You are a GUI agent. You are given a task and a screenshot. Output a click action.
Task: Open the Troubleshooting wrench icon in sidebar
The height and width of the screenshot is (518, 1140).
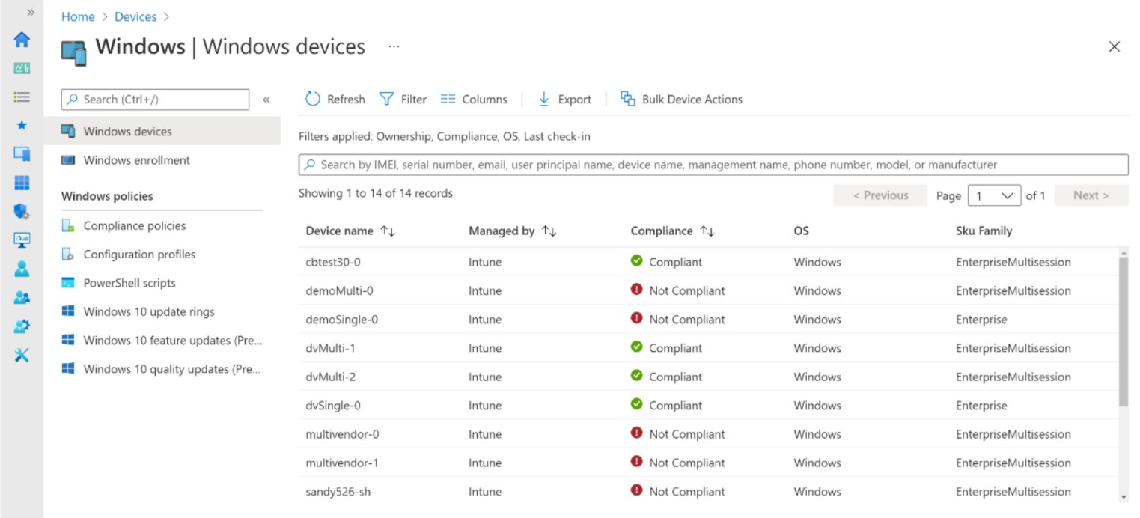(22, 355)
